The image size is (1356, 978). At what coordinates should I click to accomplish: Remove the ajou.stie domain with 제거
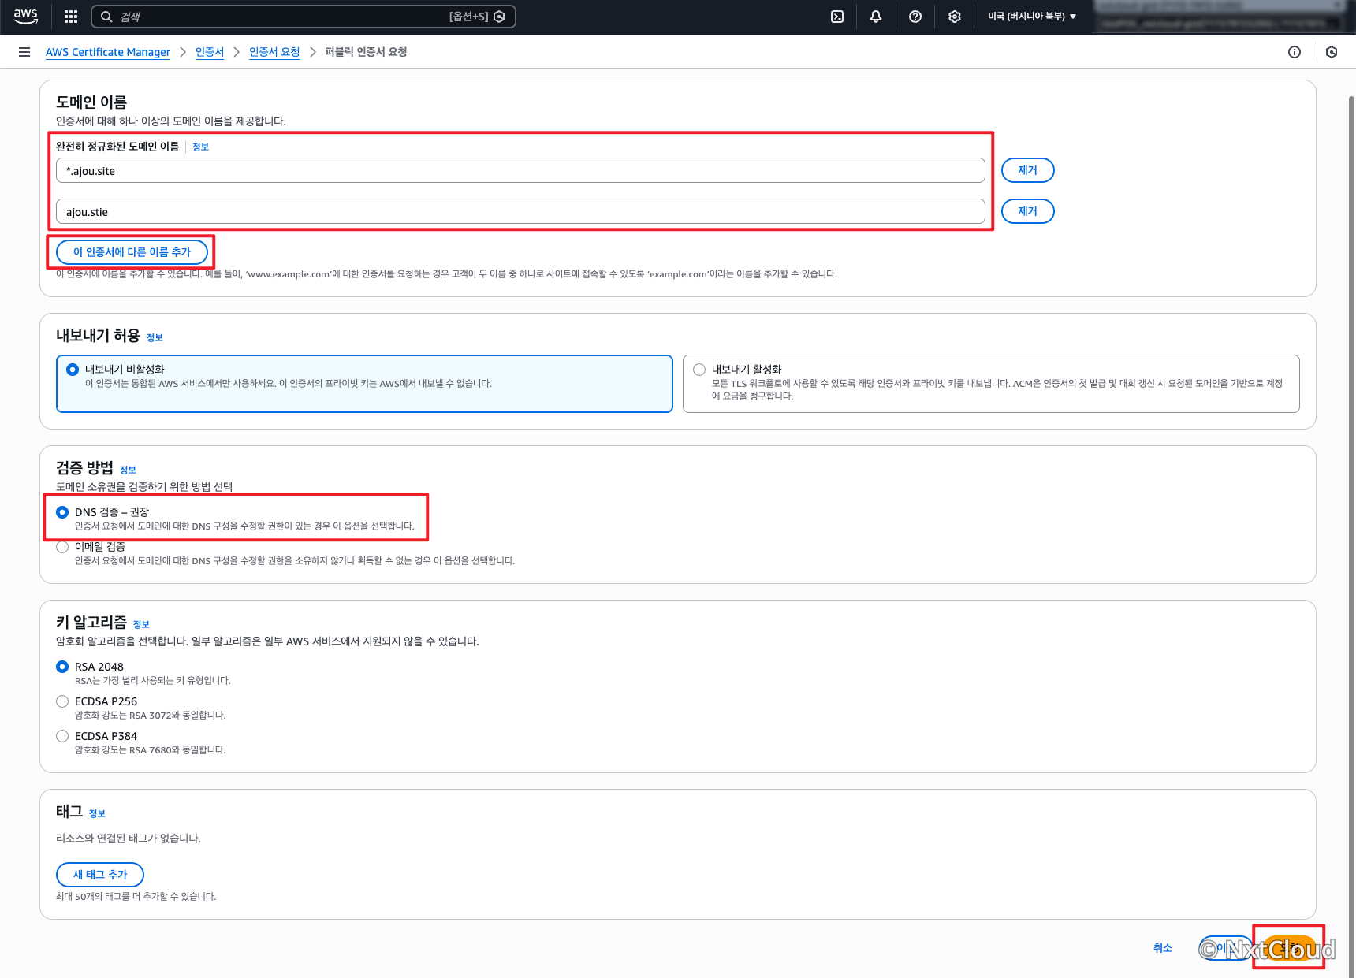[1027, 211]
